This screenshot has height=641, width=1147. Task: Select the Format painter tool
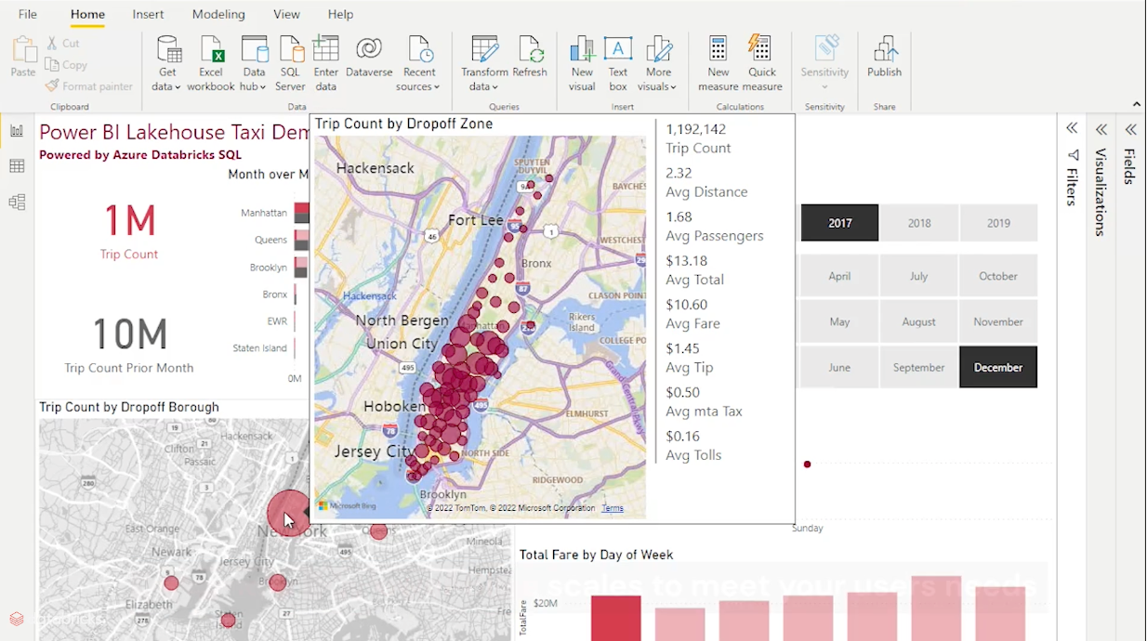tap(89, 86)
